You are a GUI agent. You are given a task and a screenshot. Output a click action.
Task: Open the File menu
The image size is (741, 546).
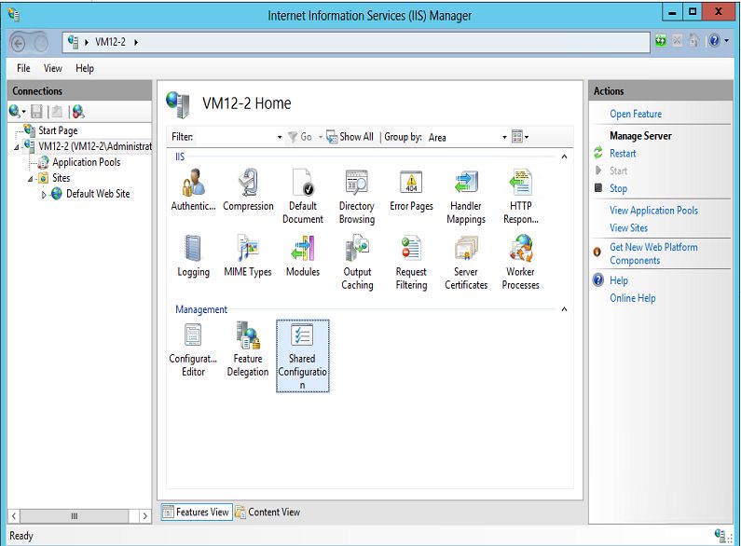(23, 69)
